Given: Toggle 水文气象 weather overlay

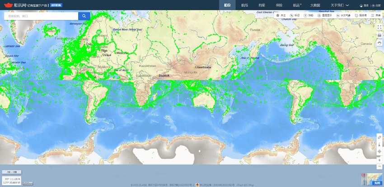Looking at the screenshot, I should click(345, 15).
